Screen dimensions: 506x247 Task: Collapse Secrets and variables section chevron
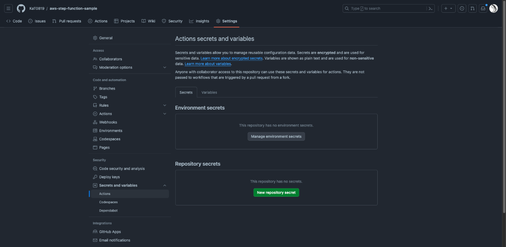165,186
